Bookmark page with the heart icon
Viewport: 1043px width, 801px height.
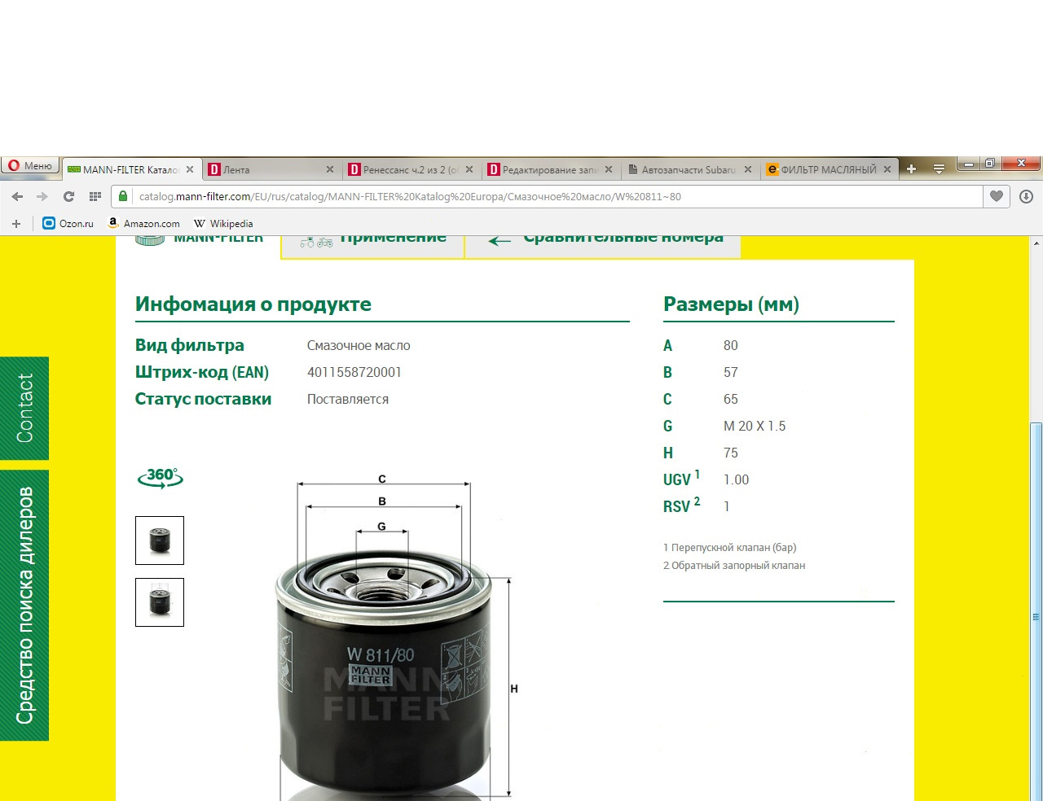997,196
